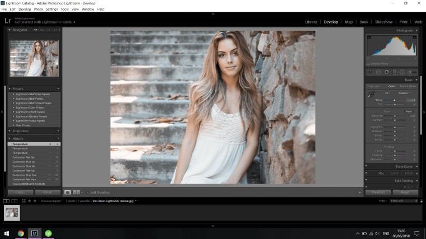Show the main window display button 1
This screenshot has width=426, height=239.
click(6, 201)
